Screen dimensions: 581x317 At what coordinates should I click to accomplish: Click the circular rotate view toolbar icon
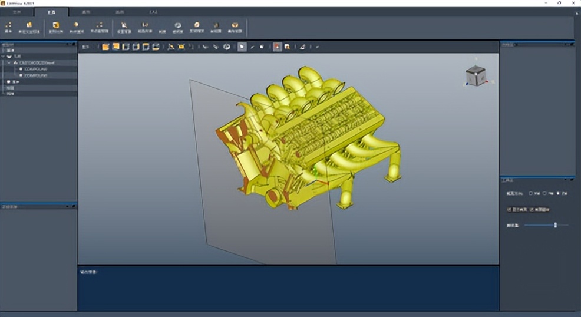pyautogui.click(x=226, y=47)
